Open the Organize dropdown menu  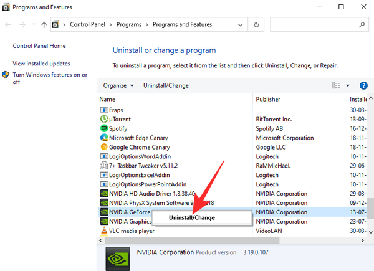(118, 85)
